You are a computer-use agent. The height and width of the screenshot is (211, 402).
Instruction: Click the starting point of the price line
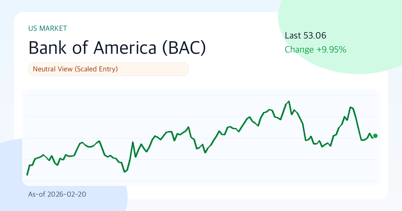pos(27,175)
